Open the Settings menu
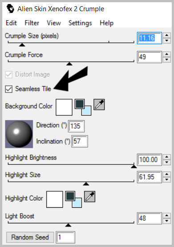 [80, 23]
